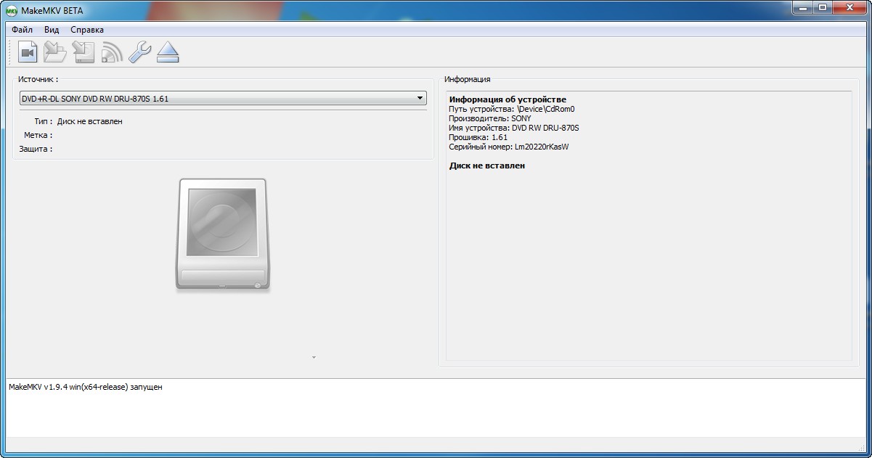This screenshot has height=458, width=872.
Task: Click 'Прошивка: 1.61' line
Action: (478, 137)
